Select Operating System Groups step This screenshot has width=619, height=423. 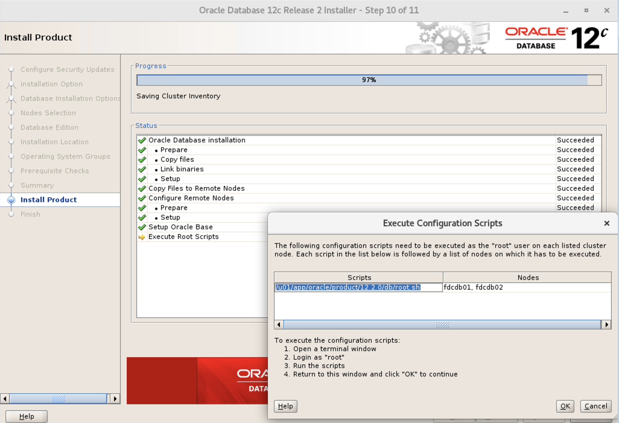coord(65,156)
